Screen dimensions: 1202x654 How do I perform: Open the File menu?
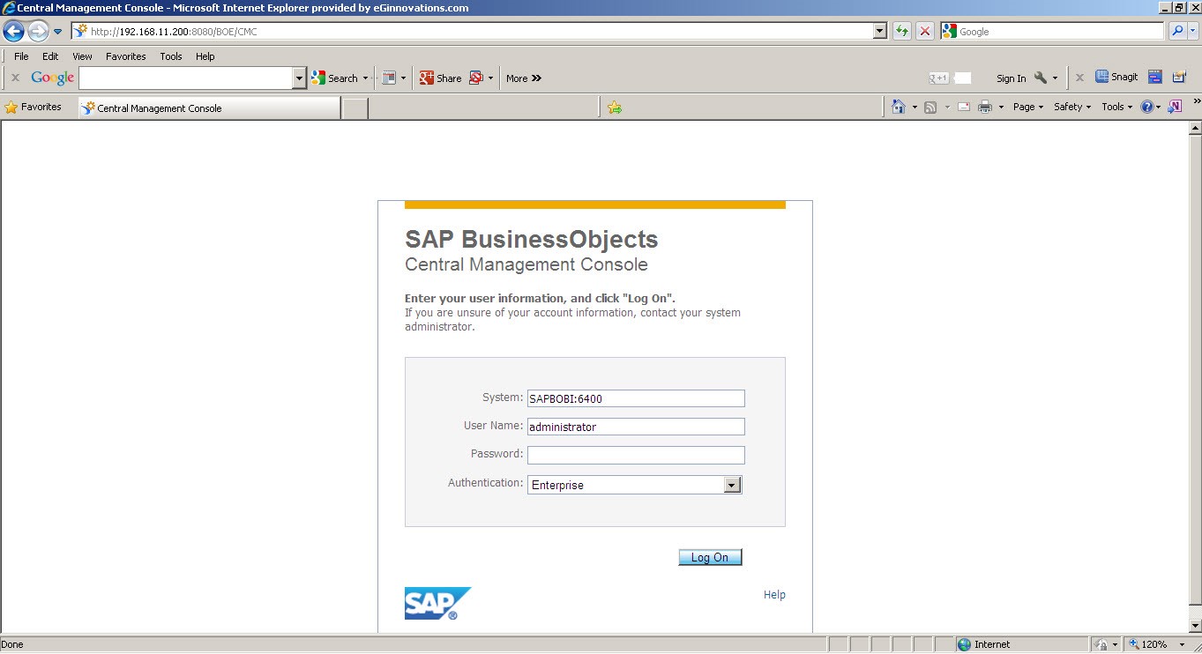coord(21,56)
